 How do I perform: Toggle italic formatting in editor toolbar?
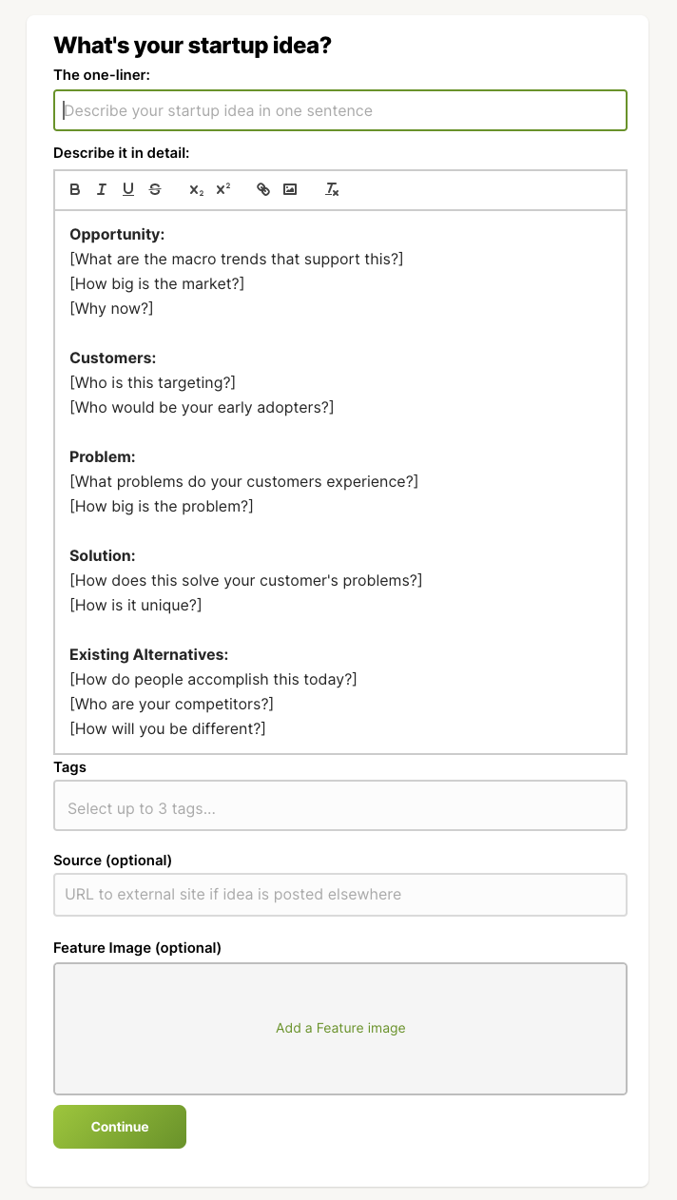click(x=102, y=189)
